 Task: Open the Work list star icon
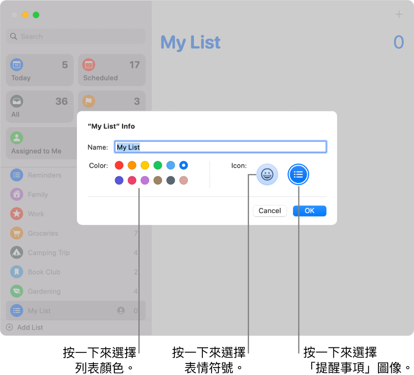(x=16, y=214)
